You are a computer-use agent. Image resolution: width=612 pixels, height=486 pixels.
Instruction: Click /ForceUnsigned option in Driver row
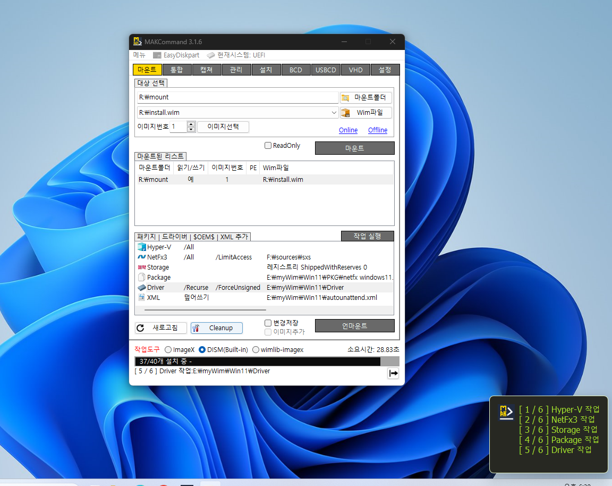coord(237,288)
